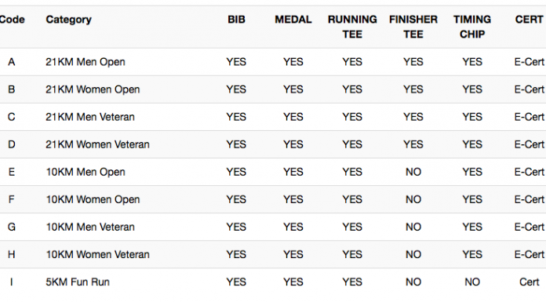546x302 pixels.
Task: Click the NO timing chip cell for 5KM
Action: [472, 282]
